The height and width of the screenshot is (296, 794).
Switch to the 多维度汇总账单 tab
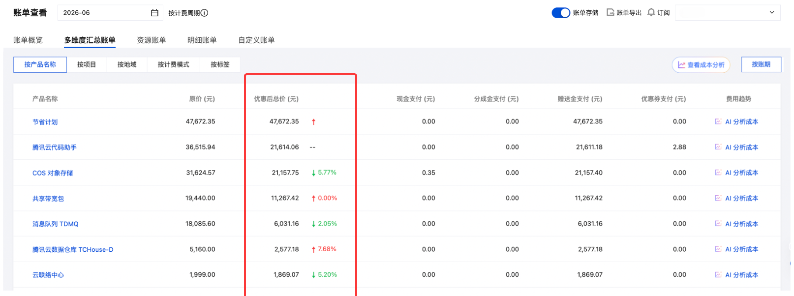point(90,40)
